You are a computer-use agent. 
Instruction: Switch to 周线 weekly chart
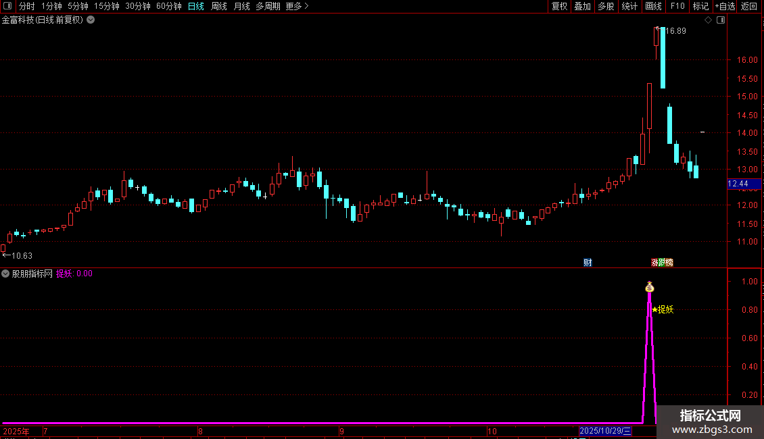click(219, 6)
